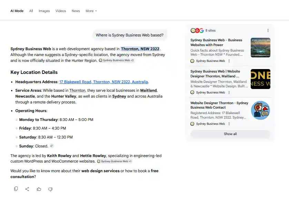Switch to the News tab
The height and width of the screenshot is (200, 289).
point(76,11)
